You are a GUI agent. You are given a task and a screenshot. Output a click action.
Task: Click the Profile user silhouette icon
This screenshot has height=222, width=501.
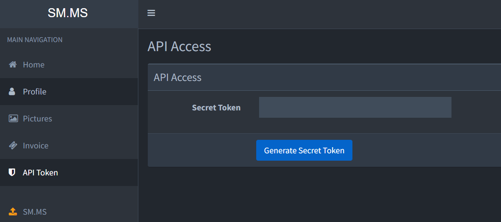(x=12, y=92)
